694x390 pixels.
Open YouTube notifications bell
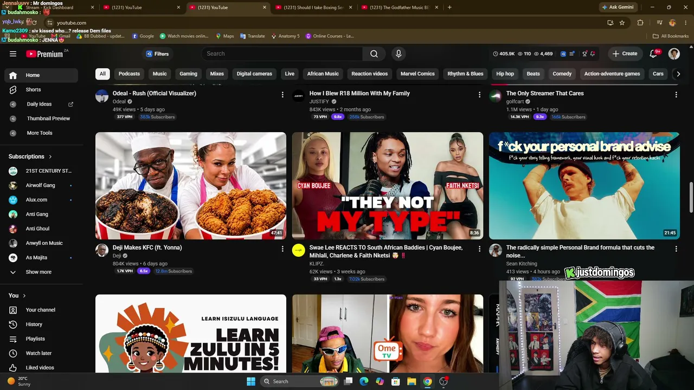[654, 54]
